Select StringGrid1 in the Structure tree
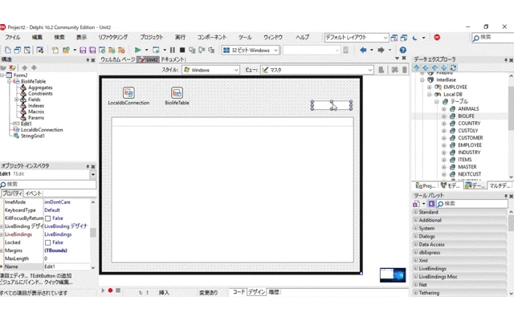This screenshot has height=321, width=514. 33,136
